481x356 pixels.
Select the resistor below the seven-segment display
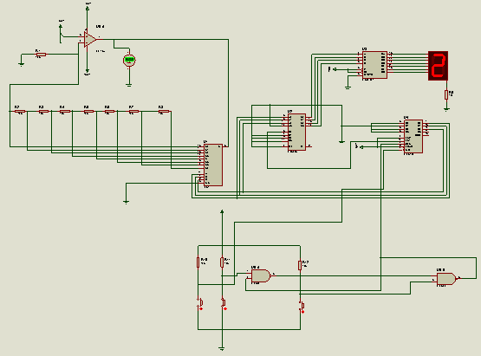click(446, 94)
